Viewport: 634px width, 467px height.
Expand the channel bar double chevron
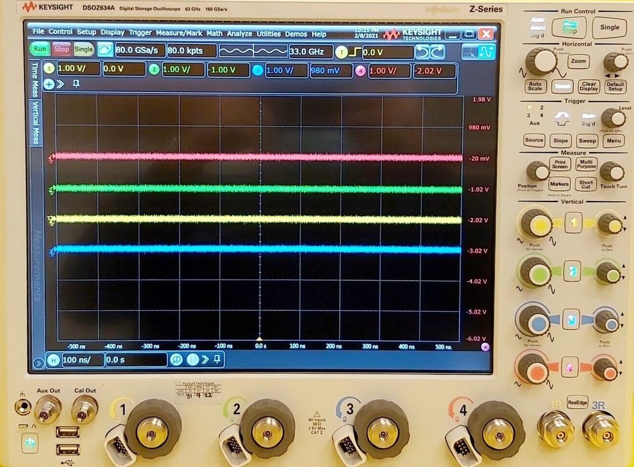point(61,84)
